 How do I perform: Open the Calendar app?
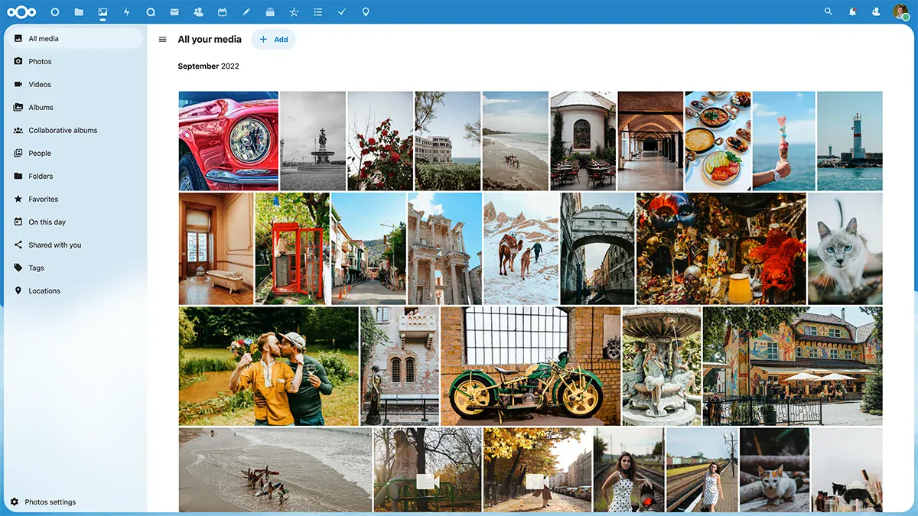(222, 11)
